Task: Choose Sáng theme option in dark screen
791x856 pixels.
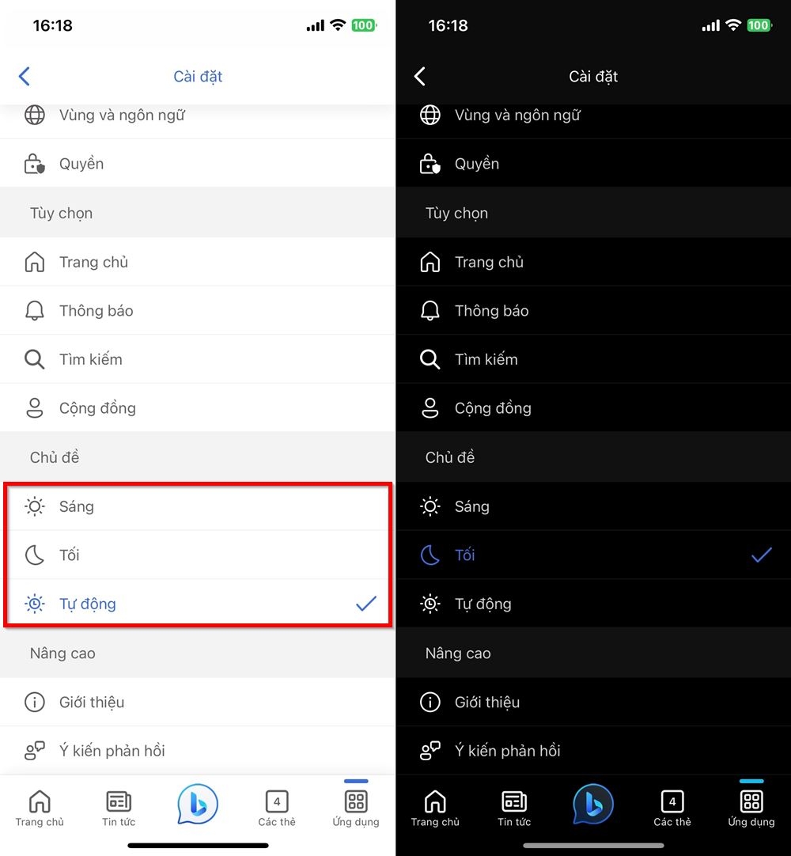Action: point(593,506)
